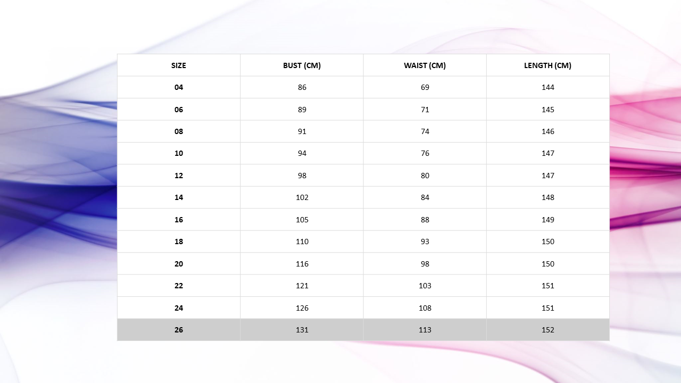Viewport: 681px width, 383px height.
Task: Select bust value 110 for size 18
Action: [302, 242]
